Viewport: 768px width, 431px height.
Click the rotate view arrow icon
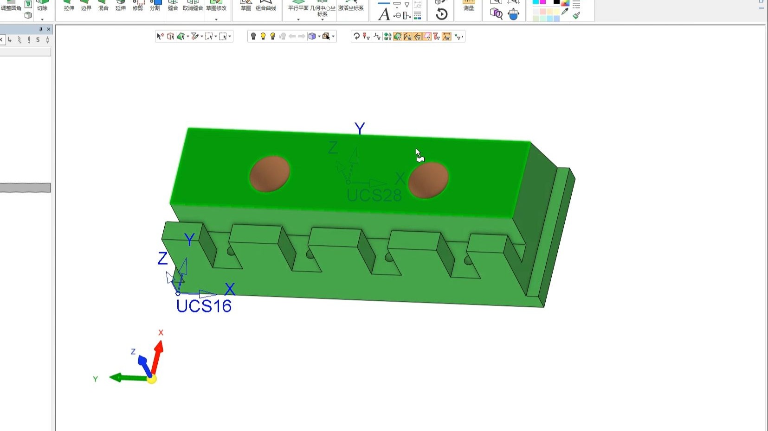pyautogui.click(x=356, y=36)
